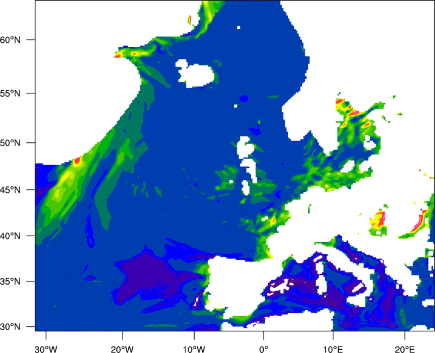
Task: Click the 10°W longitude label
Action: [194, 349]
